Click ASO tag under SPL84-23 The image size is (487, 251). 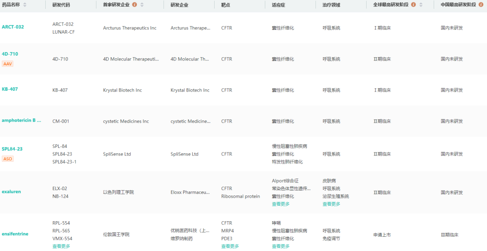click(x=8, y=159)
